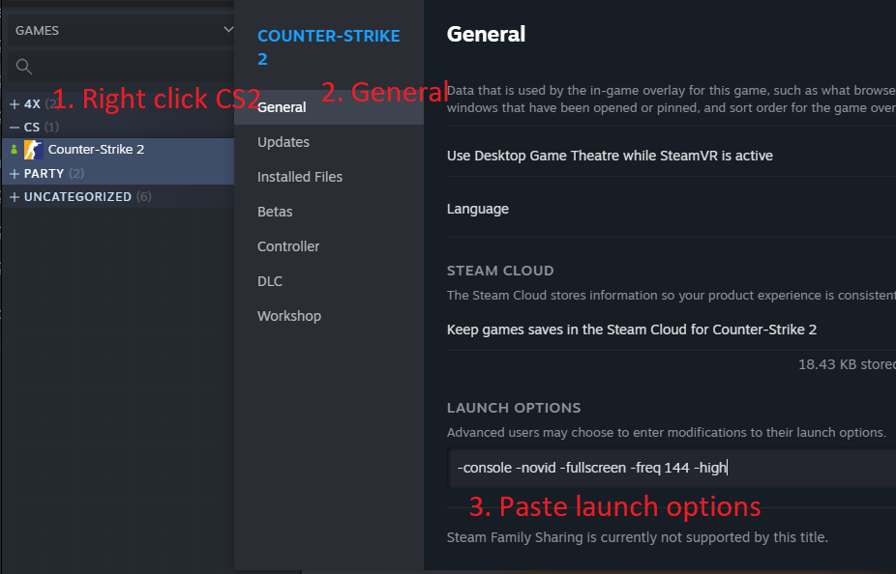This screenshot has height=574, width=896.
Task: Click the library search magnifier icon
Action: click(24, 67)
